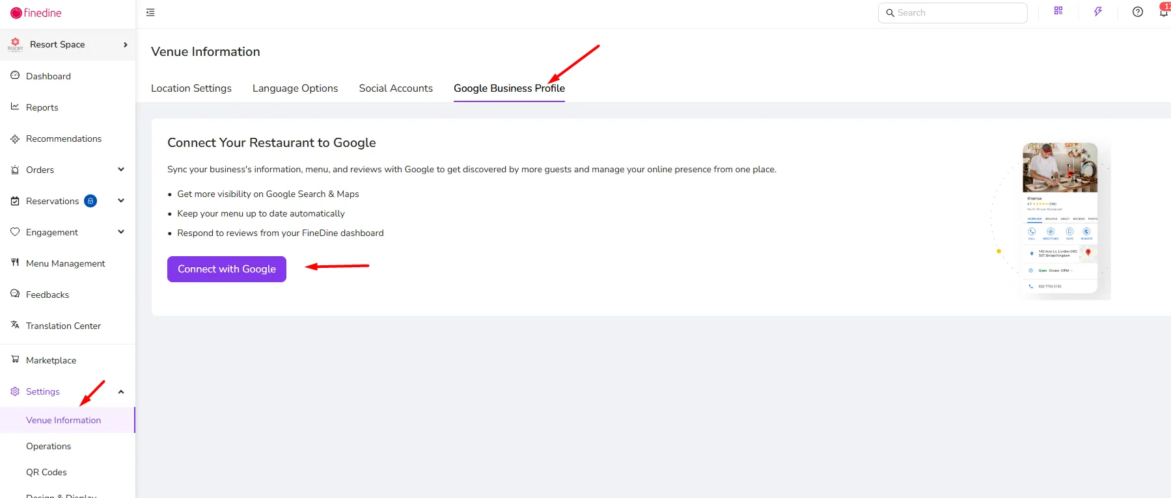The image size is (1171, 498).
Task: Open Operations settings page
Action: pos(49,446)
